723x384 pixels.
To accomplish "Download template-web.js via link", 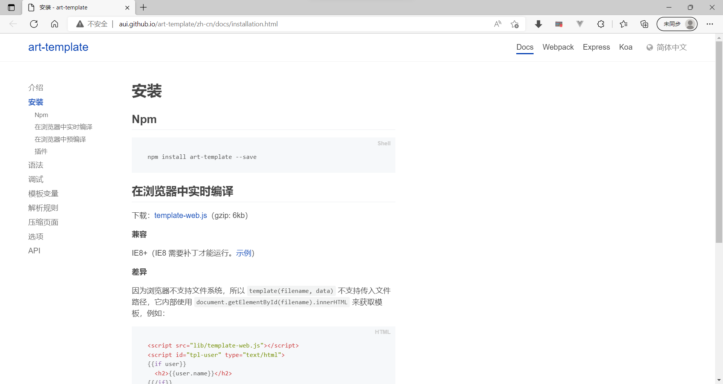I will coord(181,215).
